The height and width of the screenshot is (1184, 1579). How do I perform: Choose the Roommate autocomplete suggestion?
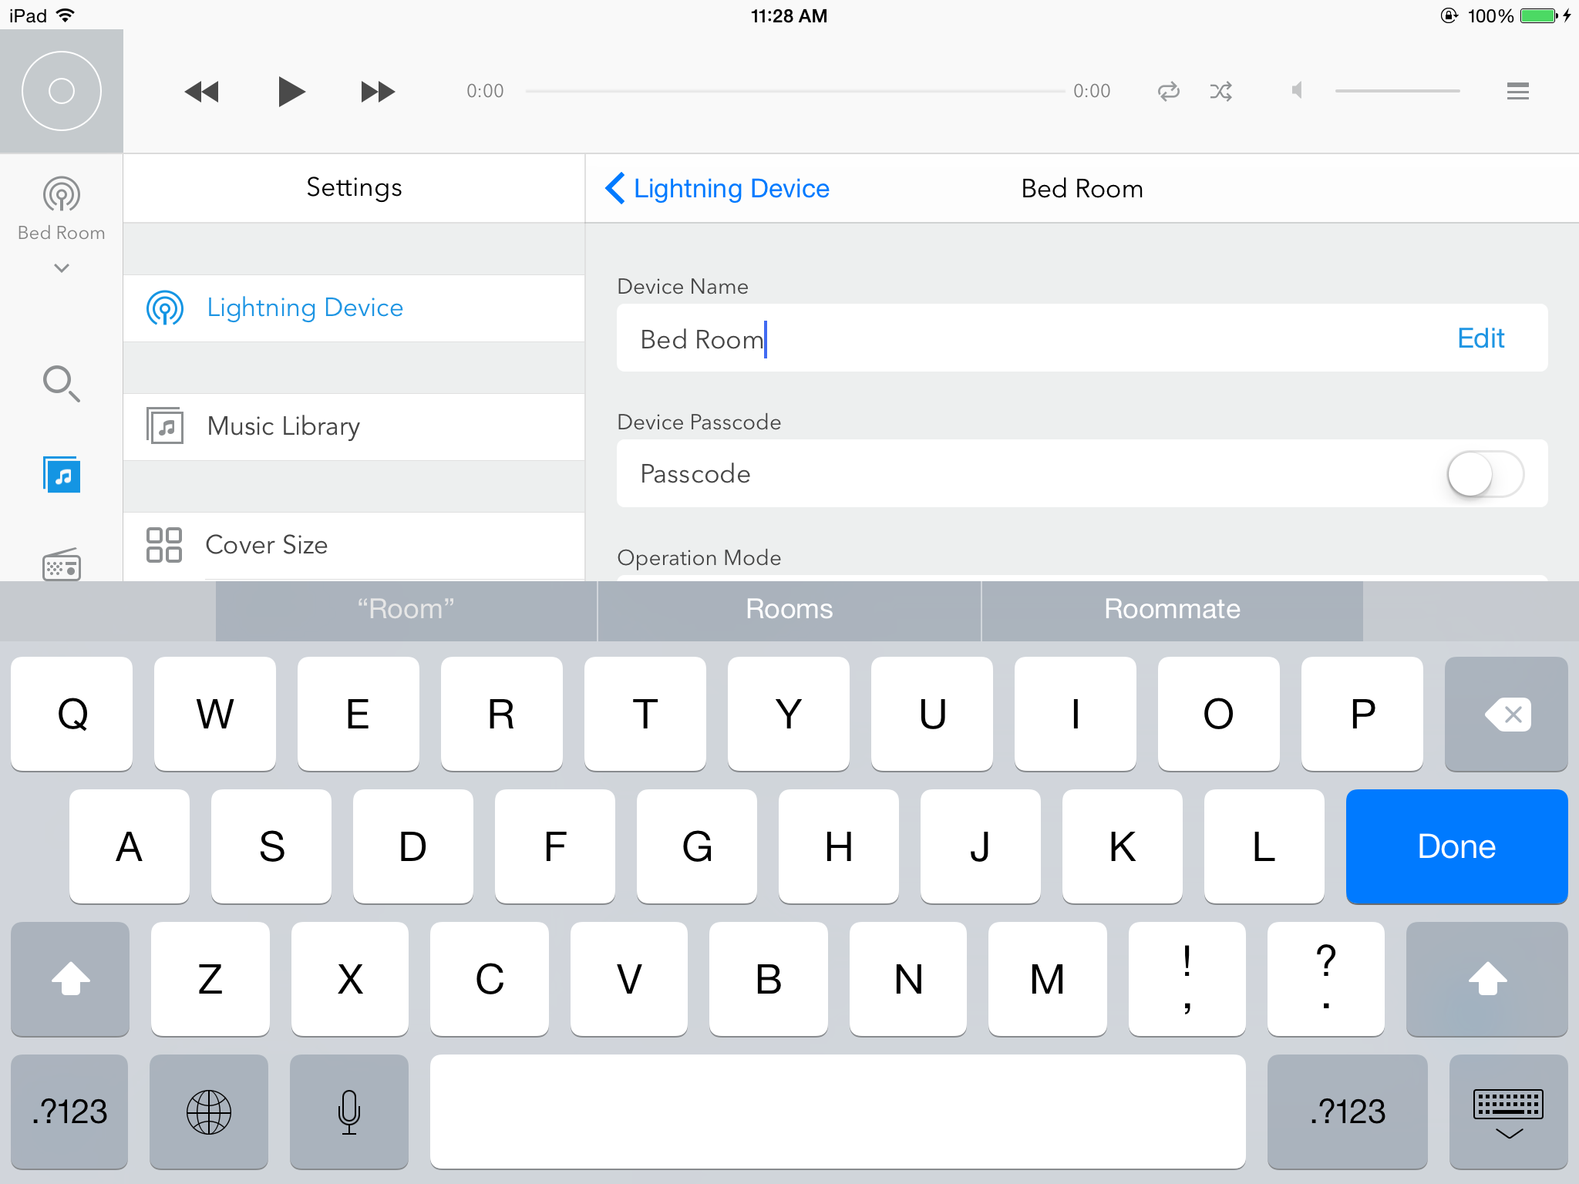pos(1172,610)
